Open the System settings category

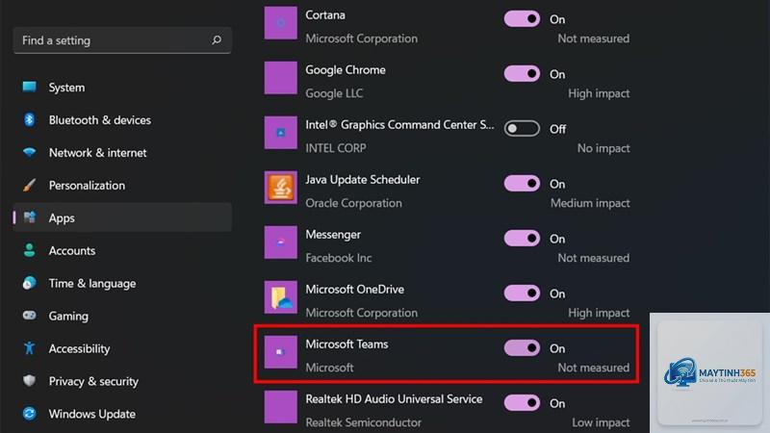tap(122, 87)
